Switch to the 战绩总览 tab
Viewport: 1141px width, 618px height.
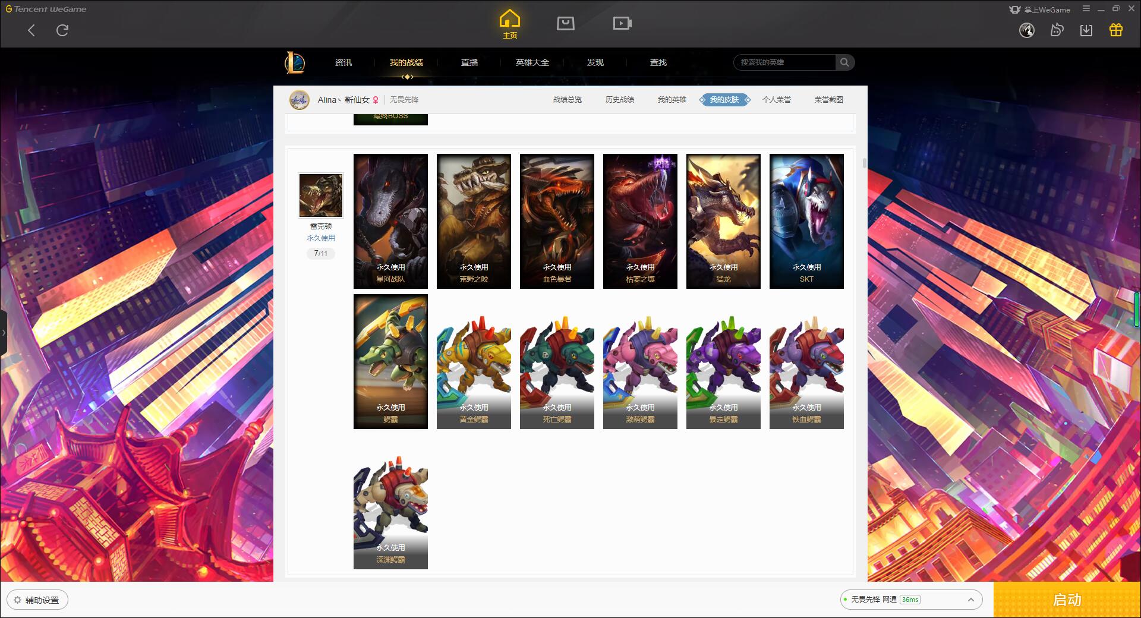pos(568,100)
